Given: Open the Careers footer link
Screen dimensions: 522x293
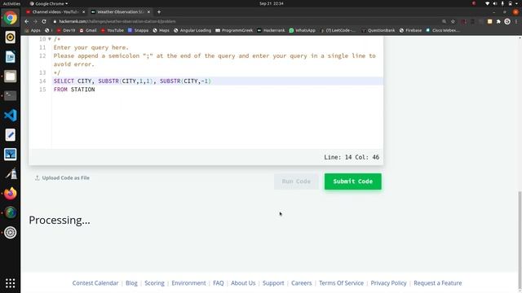Looking at the screenshot, I should (x=302, y=283).
